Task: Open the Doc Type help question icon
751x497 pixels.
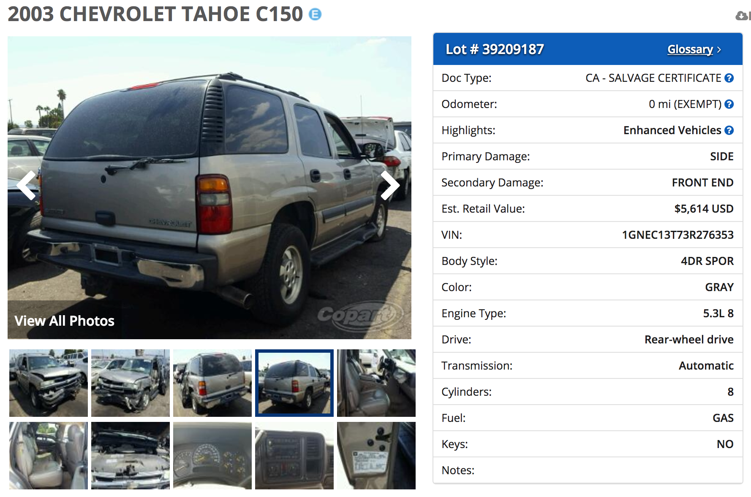Action: [x=729, y=78]
